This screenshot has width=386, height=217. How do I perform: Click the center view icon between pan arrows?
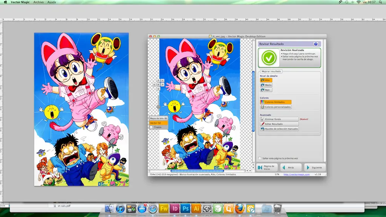point(158,85)
